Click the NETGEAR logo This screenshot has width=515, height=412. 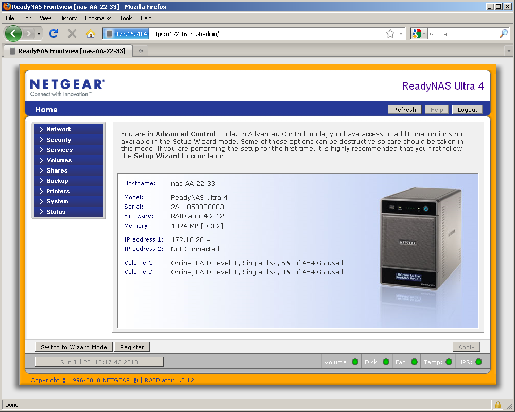tap(67, 88)
